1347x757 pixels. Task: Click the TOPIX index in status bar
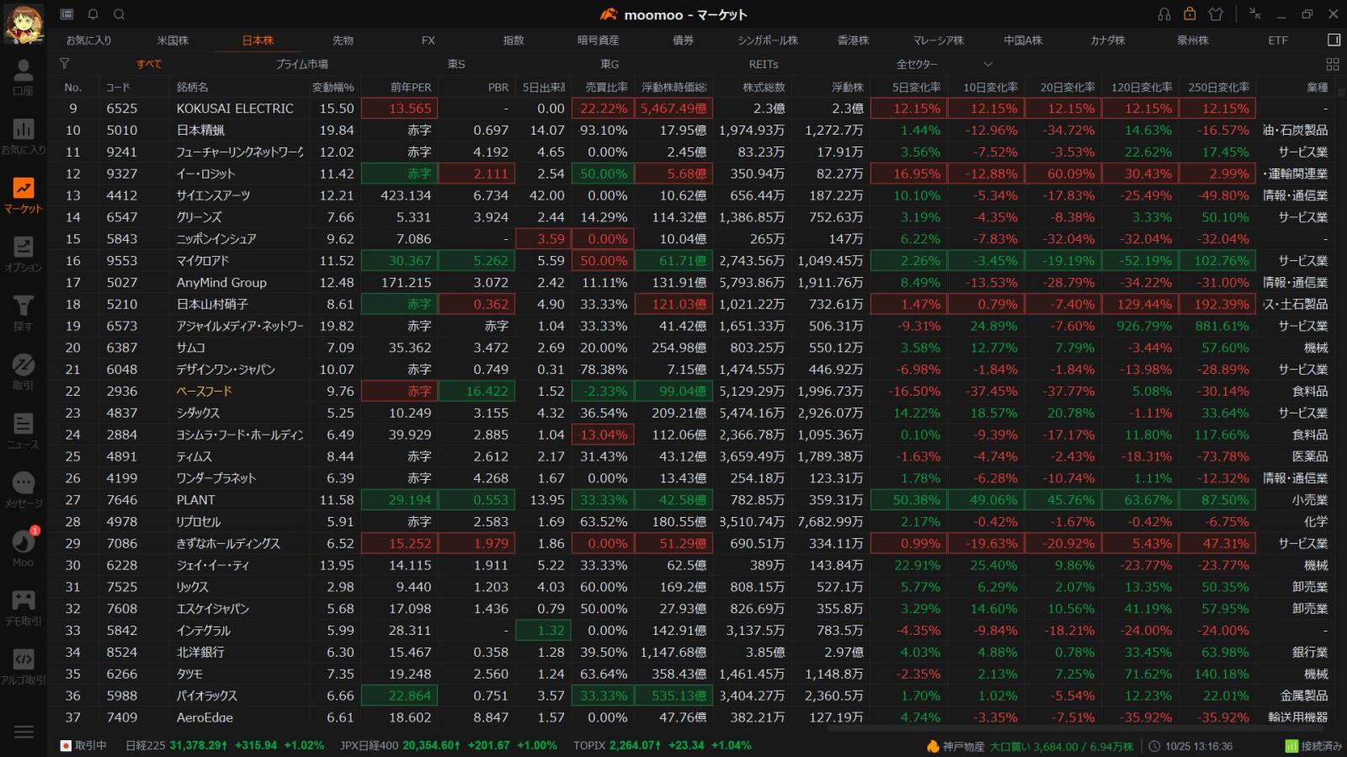click(x=662, y=746)
